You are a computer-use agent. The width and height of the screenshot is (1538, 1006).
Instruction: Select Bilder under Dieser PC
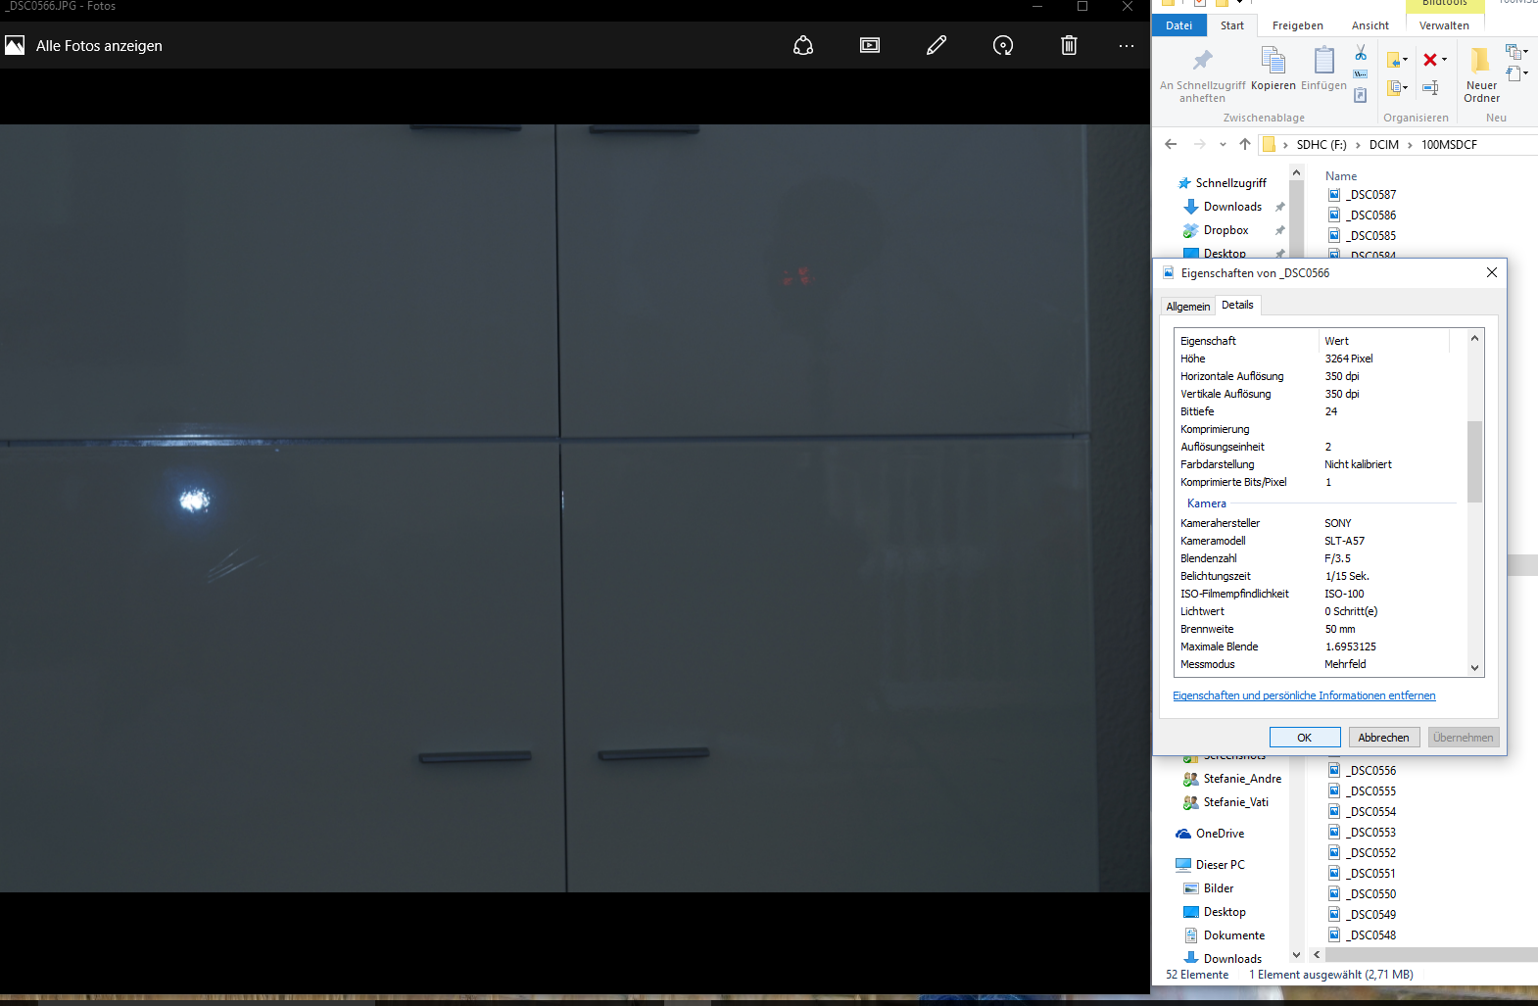point(1219,888)
